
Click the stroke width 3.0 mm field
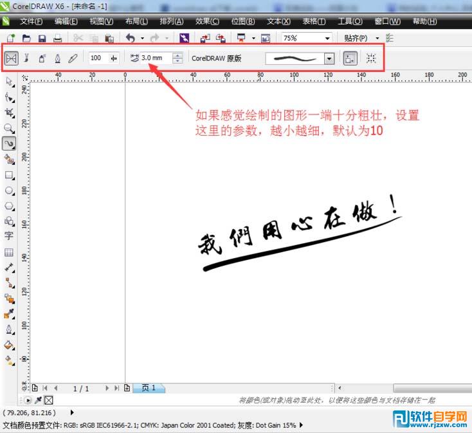pyautogui.click(x=156, y=58)
